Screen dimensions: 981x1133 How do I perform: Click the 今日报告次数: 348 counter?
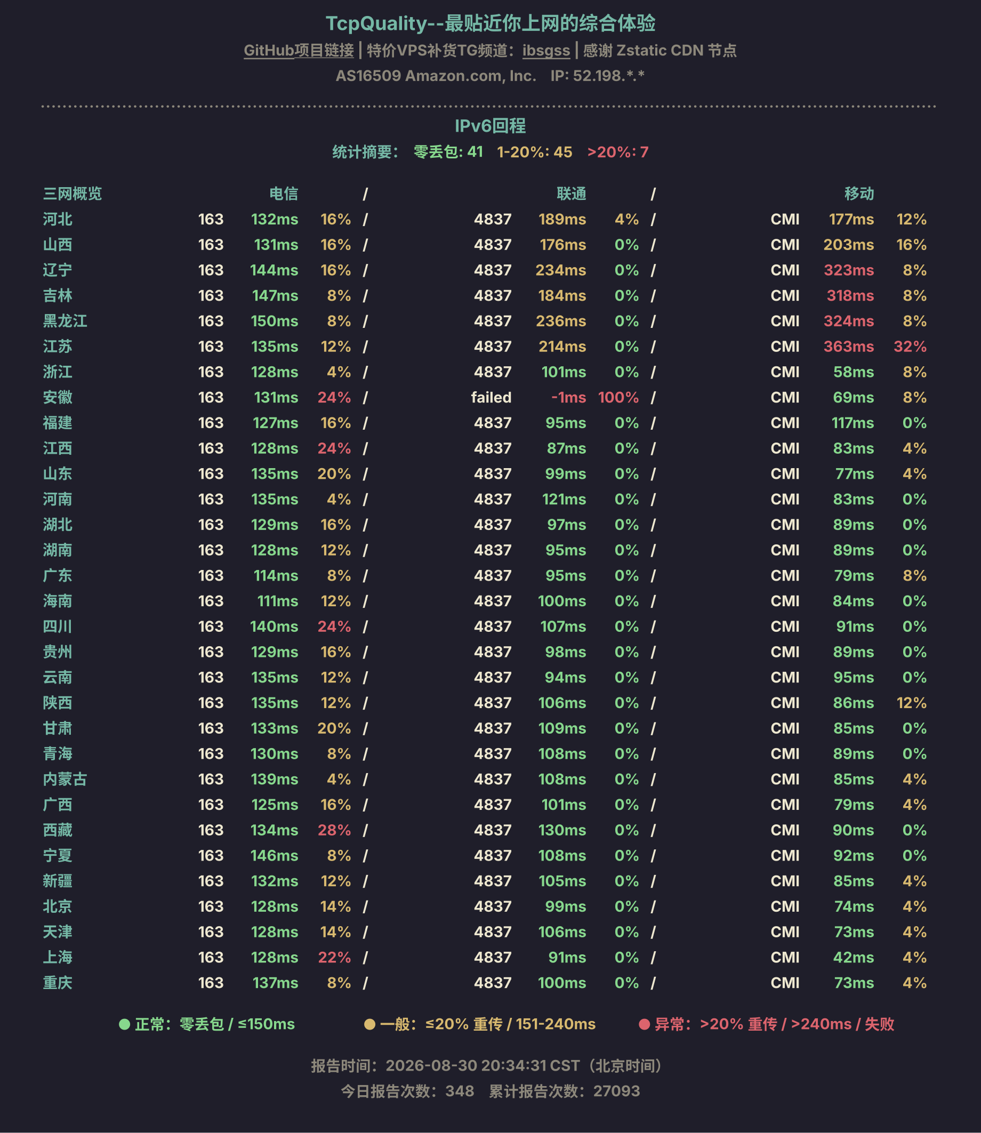pos(407,1091)
